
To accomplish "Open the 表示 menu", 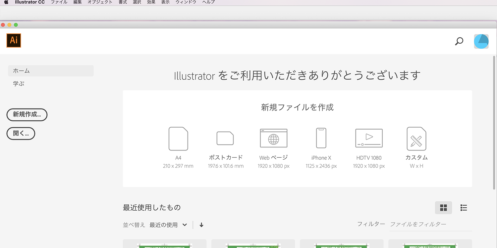I will coord(165,2).
